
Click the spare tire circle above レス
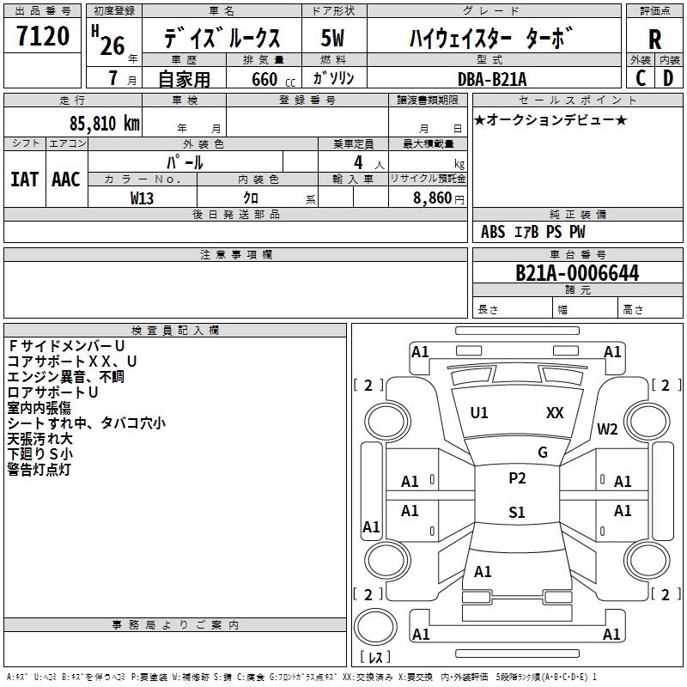[x=375, y=627]
